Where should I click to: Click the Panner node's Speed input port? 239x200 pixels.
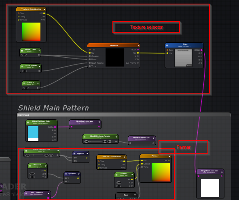[x=142, y=164]
